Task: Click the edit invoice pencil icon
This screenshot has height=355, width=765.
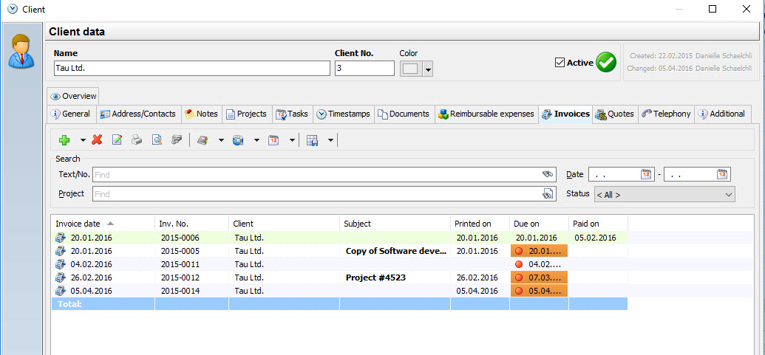Action: point(117,139)
